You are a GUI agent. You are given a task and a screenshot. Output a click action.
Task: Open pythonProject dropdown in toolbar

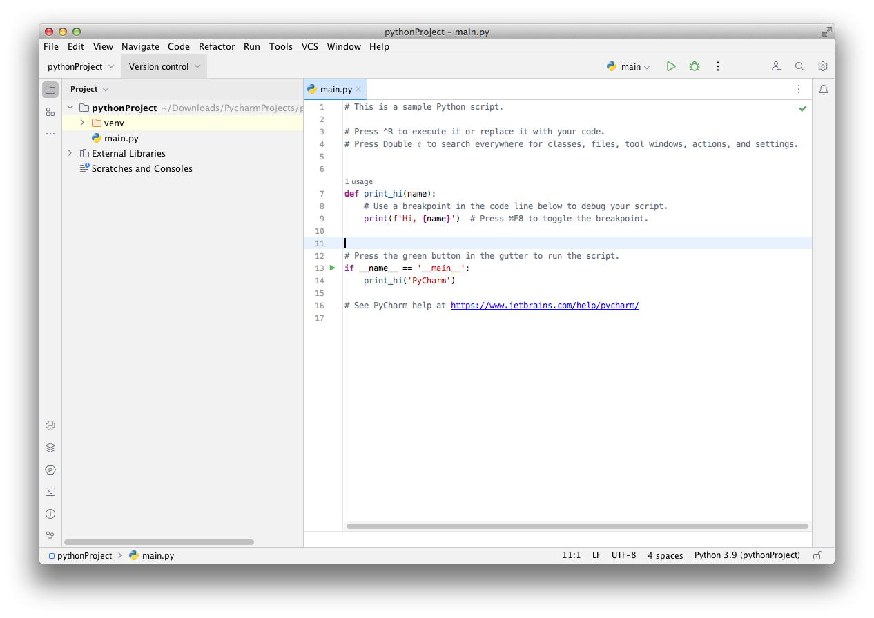click(81, 66)
